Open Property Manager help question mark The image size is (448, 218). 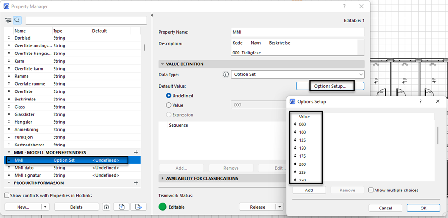[345, 6]
